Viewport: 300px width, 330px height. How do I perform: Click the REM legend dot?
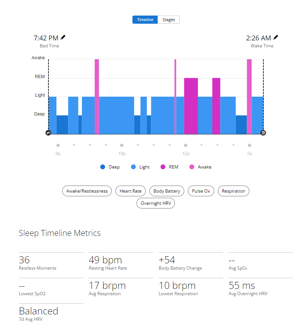coord(163,167)
